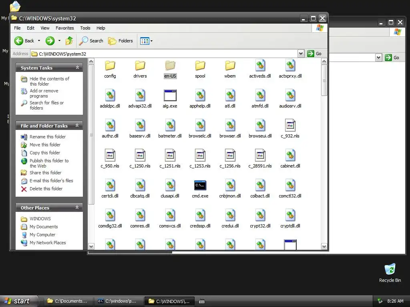The width and height of the screenshot is (410, 307).
Task: Collapse the System Tasks panel
Action: pos(77,68)
